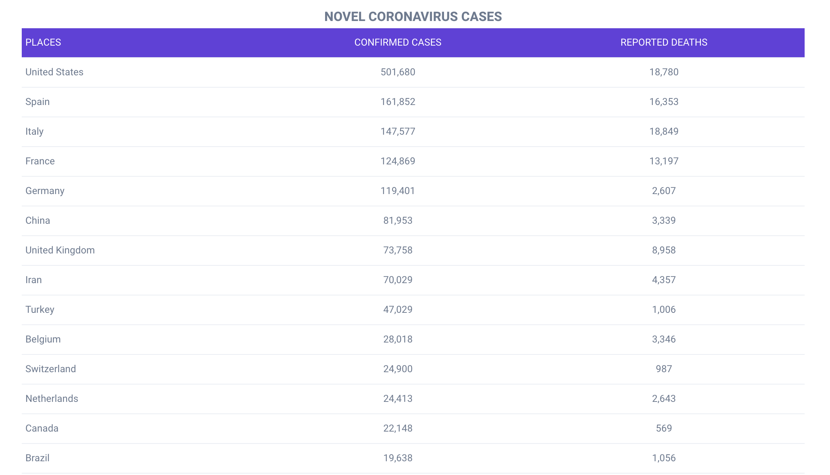Select the Brazil row label
The width and height of the screenshot is (830, 475).
[x=37, y=458]
